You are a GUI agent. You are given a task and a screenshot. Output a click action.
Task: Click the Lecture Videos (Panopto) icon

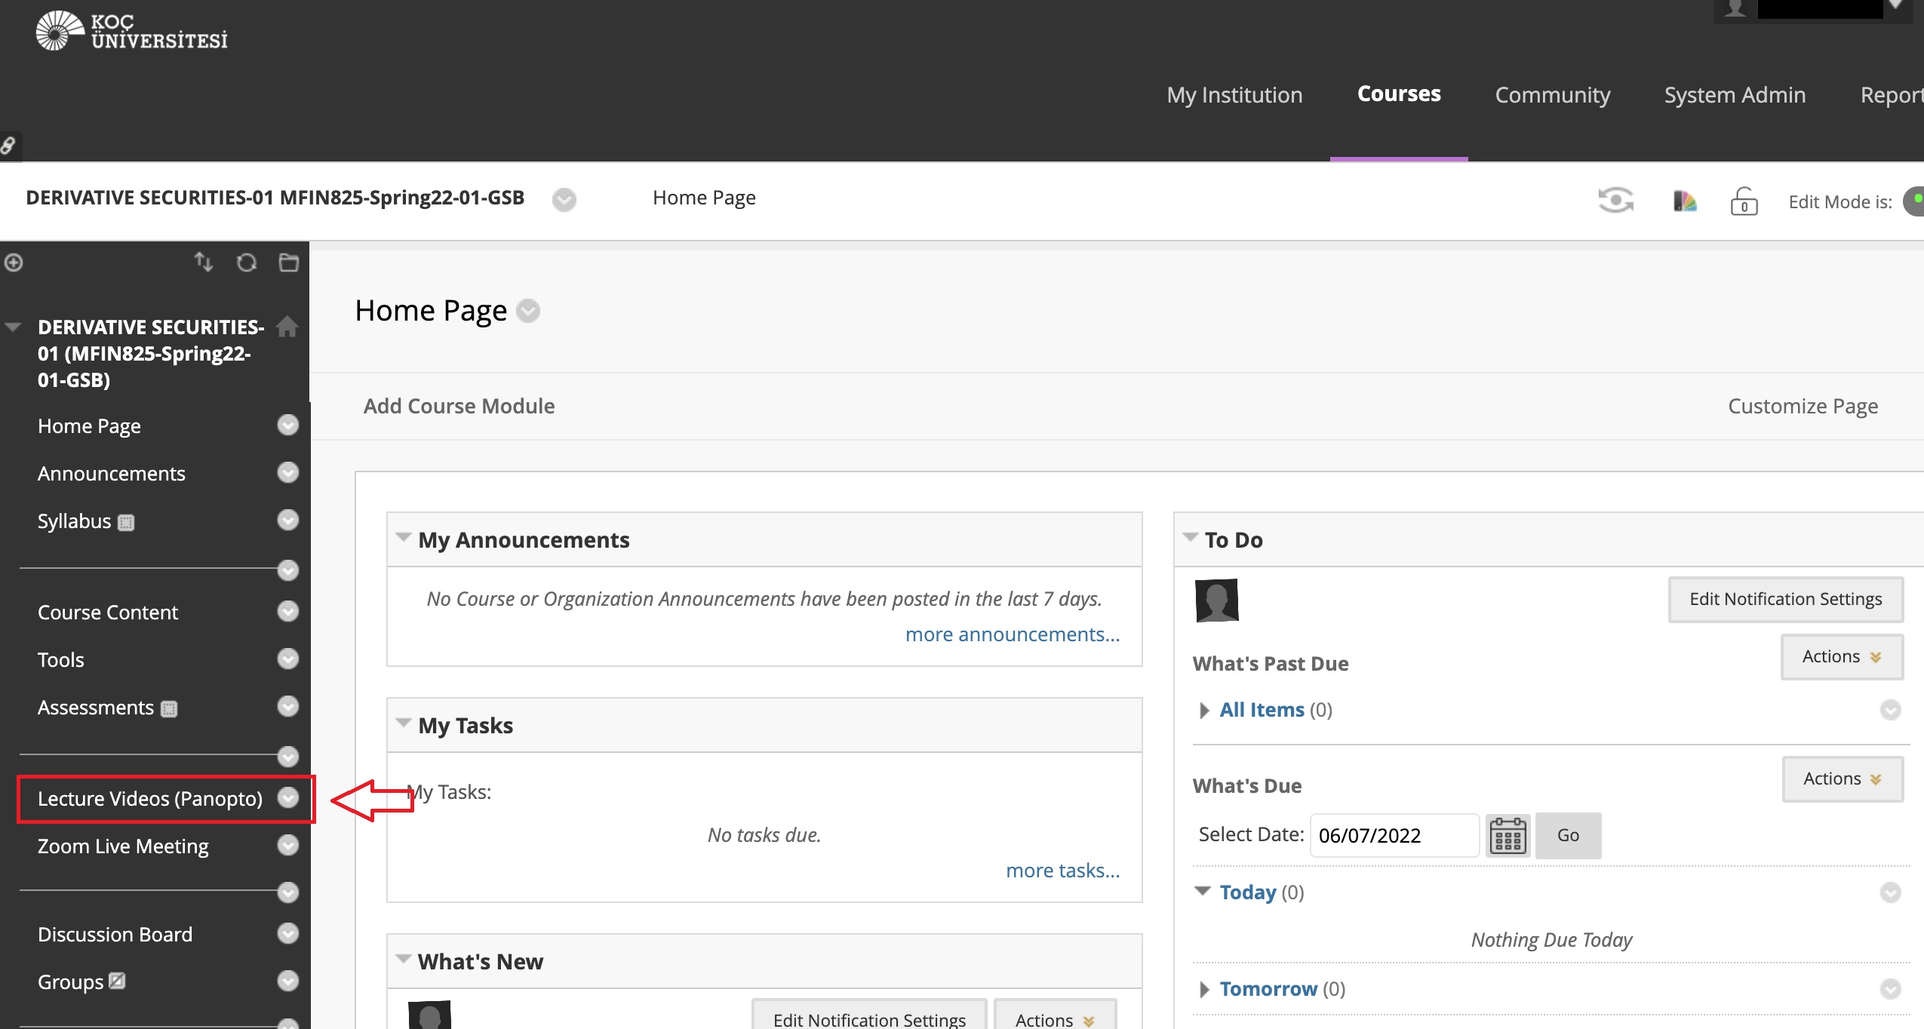point(149,797)
